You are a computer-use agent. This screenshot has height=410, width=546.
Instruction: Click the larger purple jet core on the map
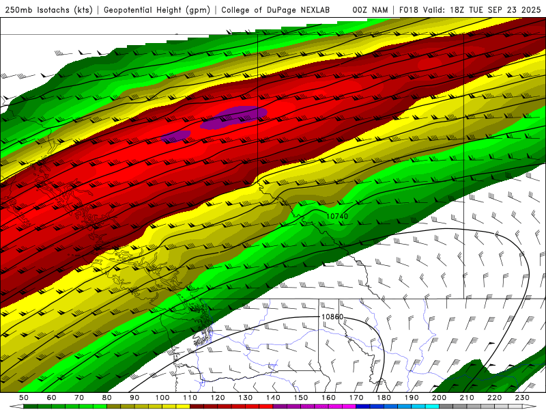click(x=233, y=117)
